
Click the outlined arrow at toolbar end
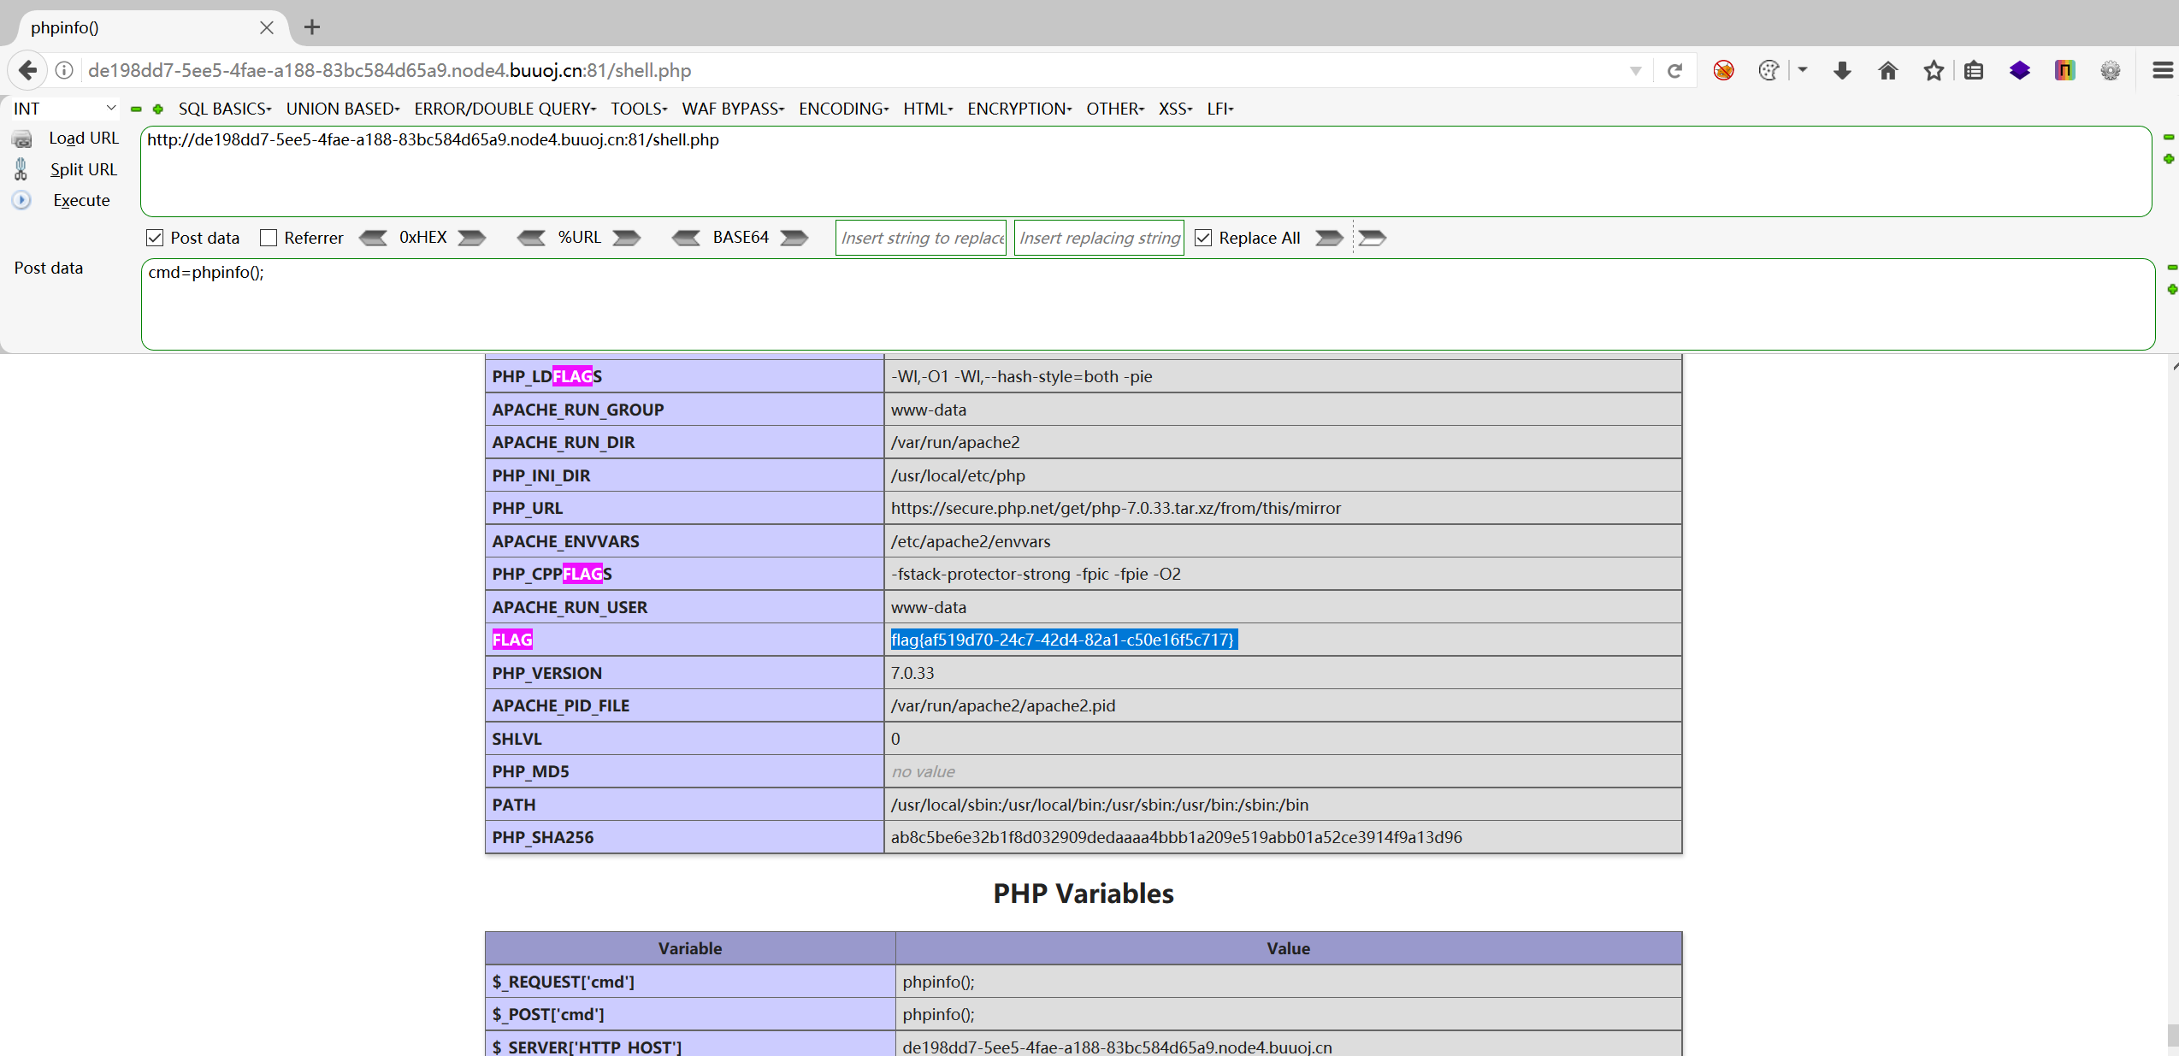point(1373,238)
